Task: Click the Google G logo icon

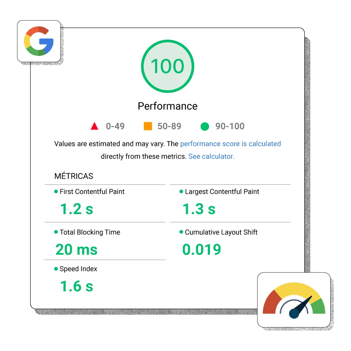Action: (x=39, y=41)
